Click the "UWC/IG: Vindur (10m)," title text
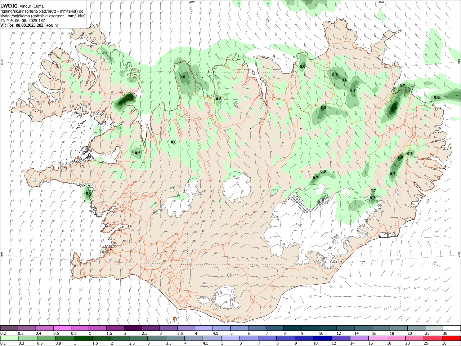This screenshot has height=346, width=461. coord(22,6)
